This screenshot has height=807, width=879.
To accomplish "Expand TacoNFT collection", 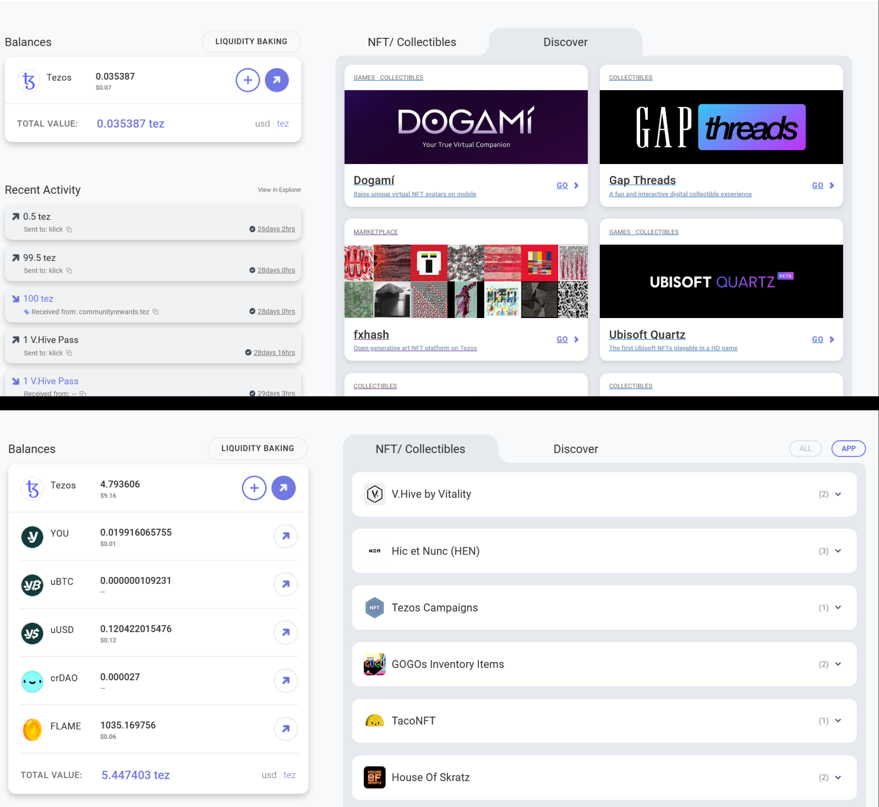I will (x=838, y=721).
